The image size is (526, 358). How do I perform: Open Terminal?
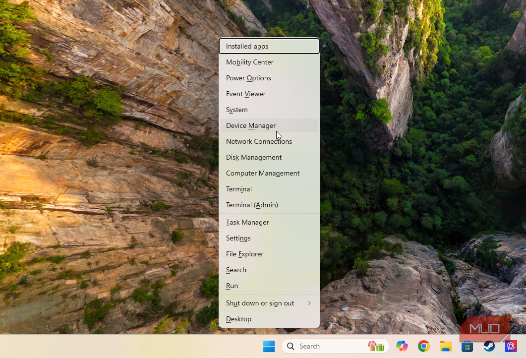pos(269,189)
